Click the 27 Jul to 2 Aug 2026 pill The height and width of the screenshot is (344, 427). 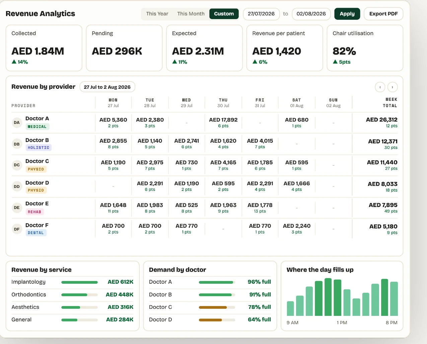[107, 87]
